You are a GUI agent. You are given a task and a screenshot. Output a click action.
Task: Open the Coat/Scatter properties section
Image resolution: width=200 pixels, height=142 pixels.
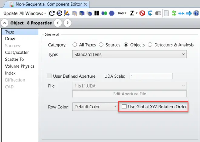click(17, 53)
